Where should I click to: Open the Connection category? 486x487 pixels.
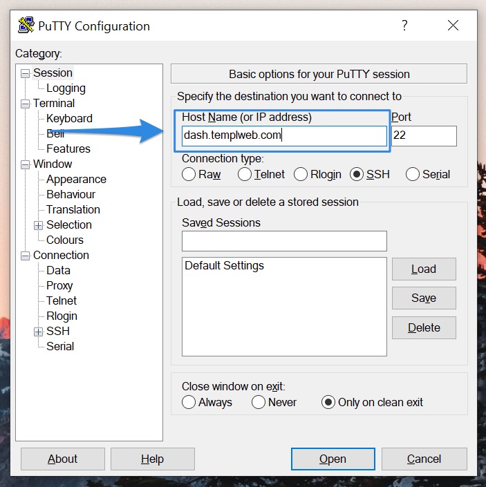[61, 256]
